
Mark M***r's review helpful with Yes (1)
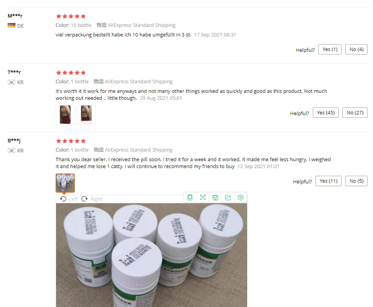coord(330,49)
